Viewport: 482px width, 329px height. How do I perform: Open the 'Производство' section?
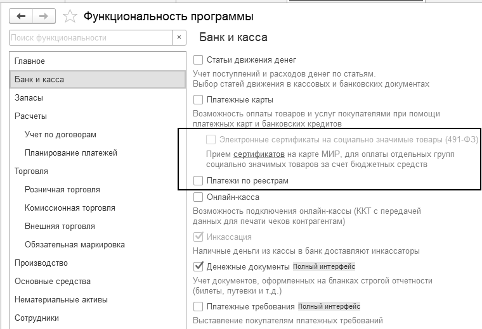98,263
